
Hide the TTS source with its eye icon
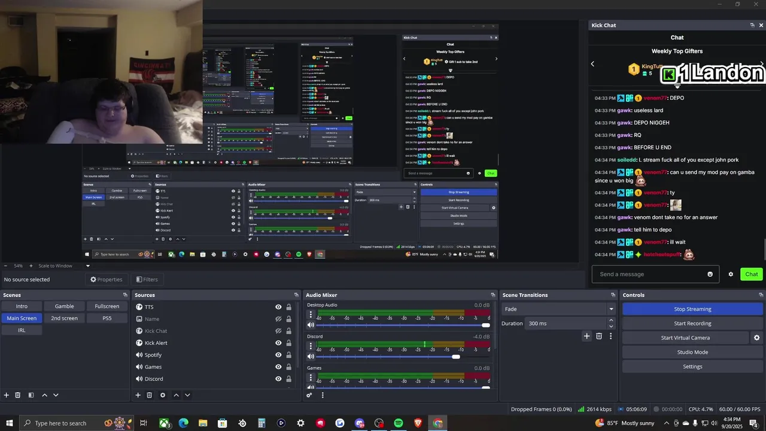click(278, 307)
